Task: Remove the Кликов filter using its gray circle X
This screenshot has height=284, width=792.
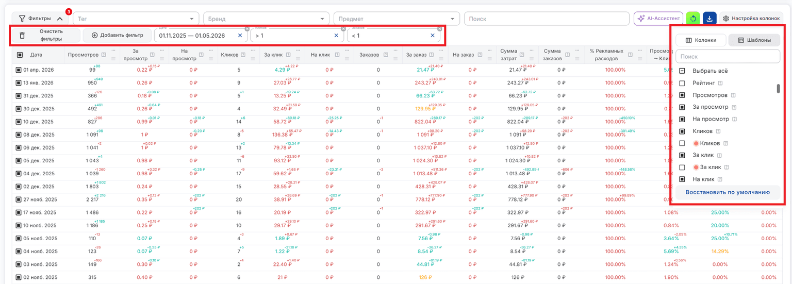Action: point(343,29)
